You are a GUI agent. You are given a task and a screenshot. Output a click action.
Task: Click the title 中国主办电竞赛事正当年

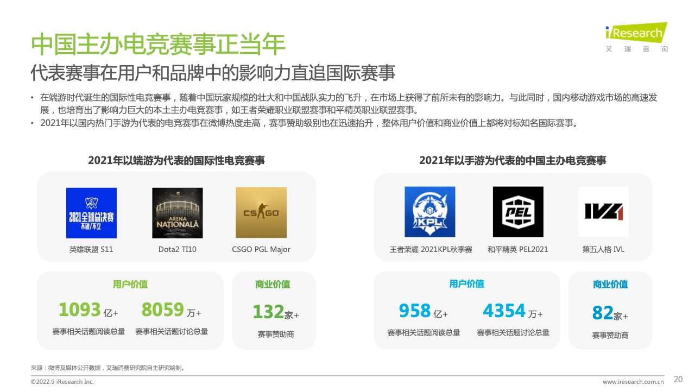pyautogui.click(x=158, y=44)
